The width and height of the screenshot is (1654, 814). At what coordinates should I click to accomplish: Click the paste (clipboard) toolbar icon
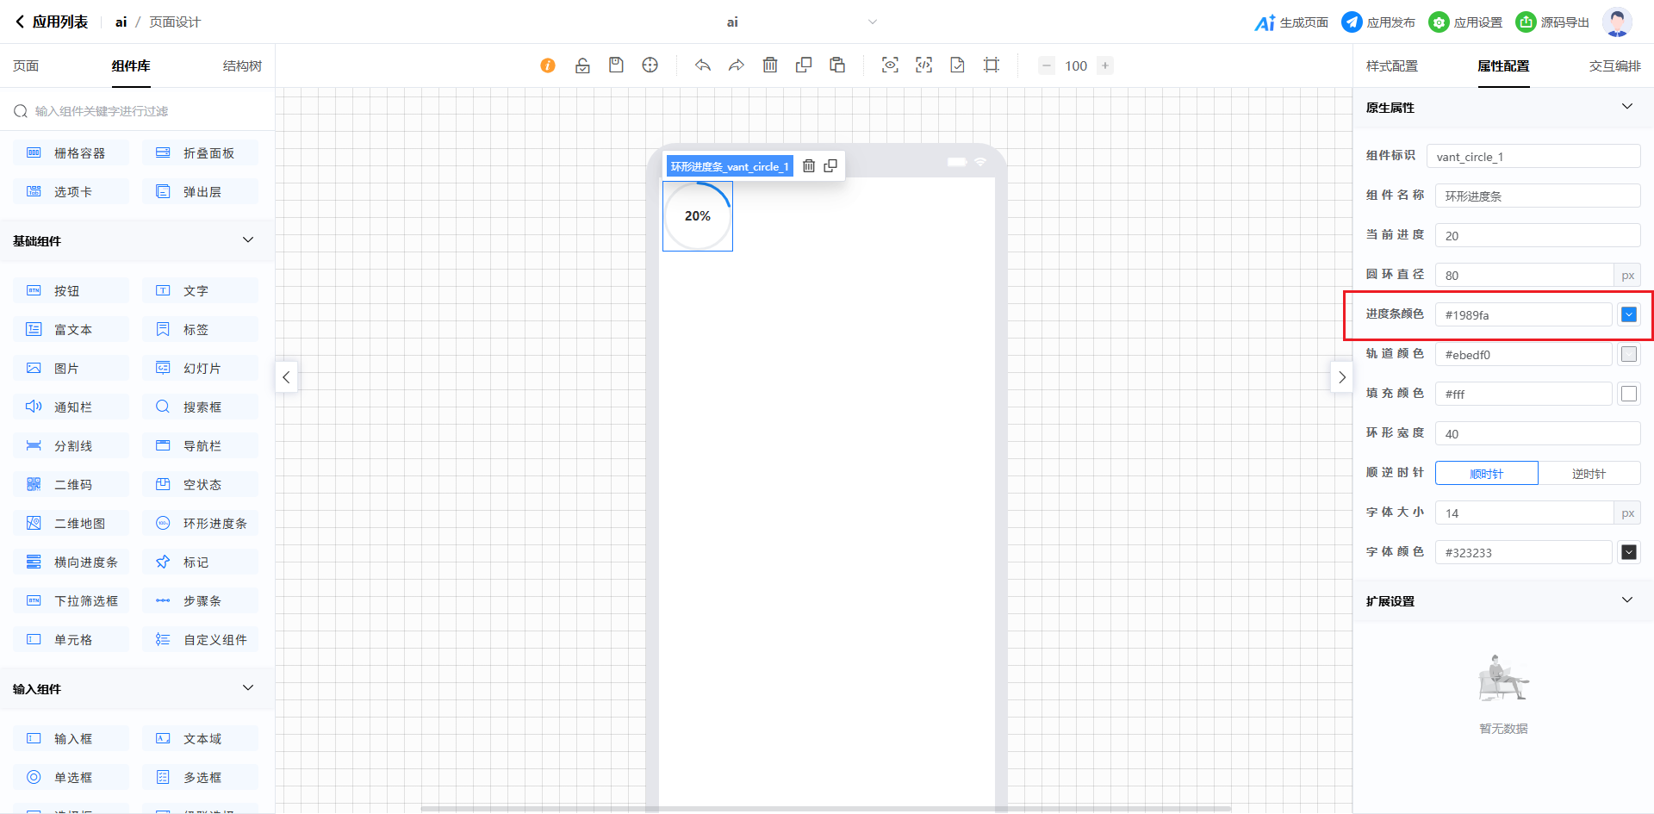coord(836,65)
